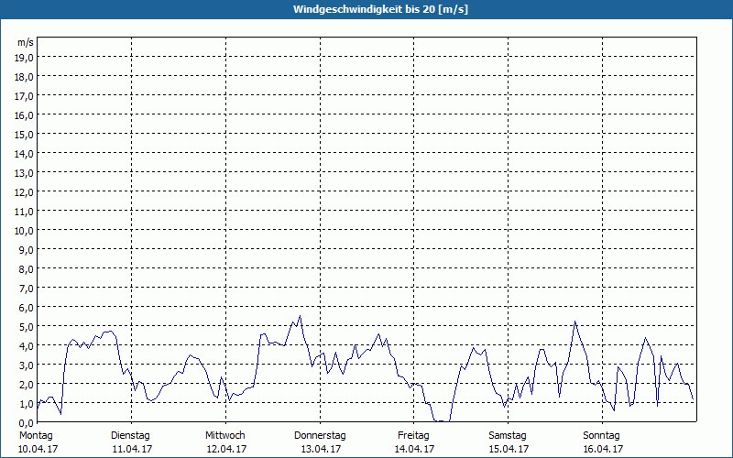This screenshot has width=733, height=458.
Task: Click the 'Mittwoch' day label
Action: click(225, 436)
